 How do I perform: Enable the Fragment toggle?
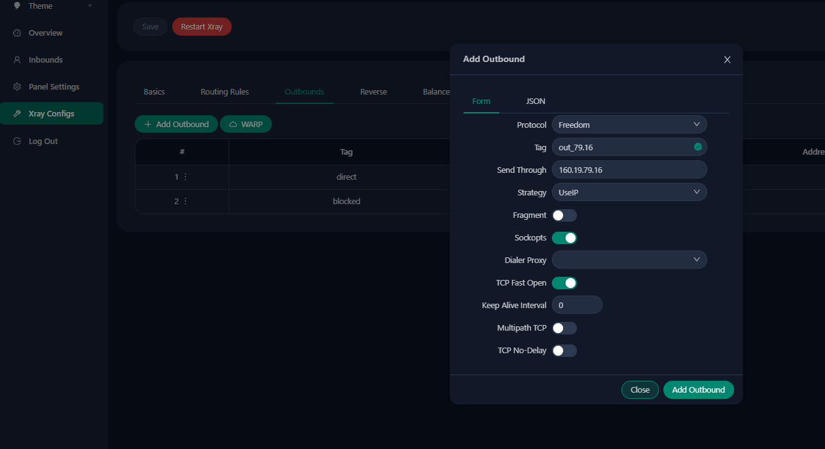pyautogui.click(x=564, y=215)
